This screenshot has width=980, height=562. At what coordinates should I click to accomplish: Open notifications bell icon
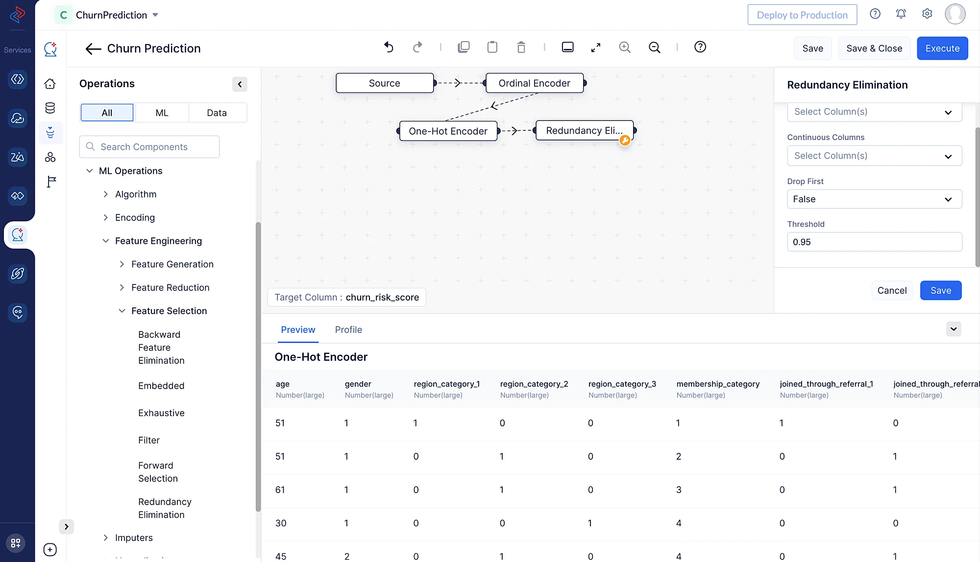[901, 14]
